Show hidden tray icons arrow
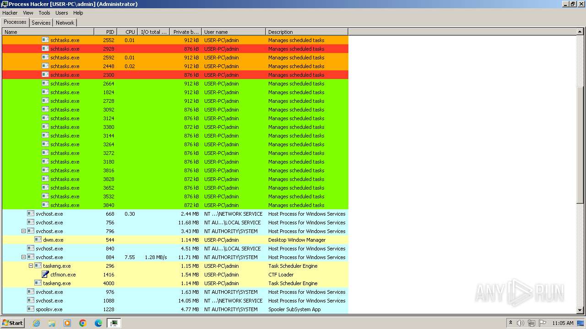 510,323
